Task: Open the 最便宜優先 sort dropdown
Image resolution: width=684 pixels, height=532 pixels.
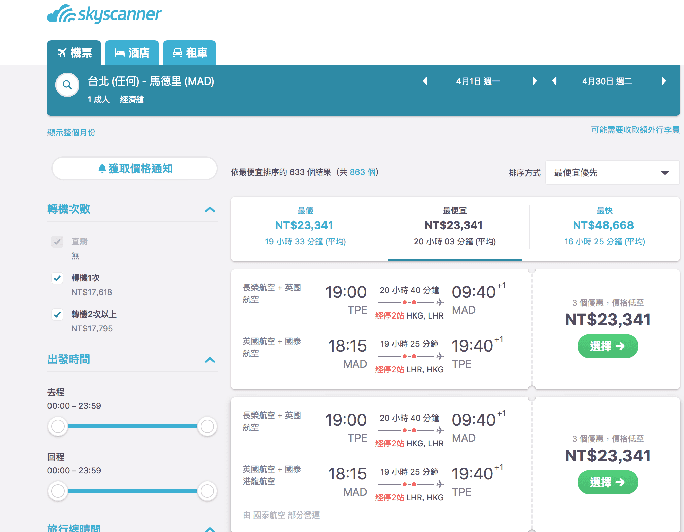Action: click(x=612, y=172)
